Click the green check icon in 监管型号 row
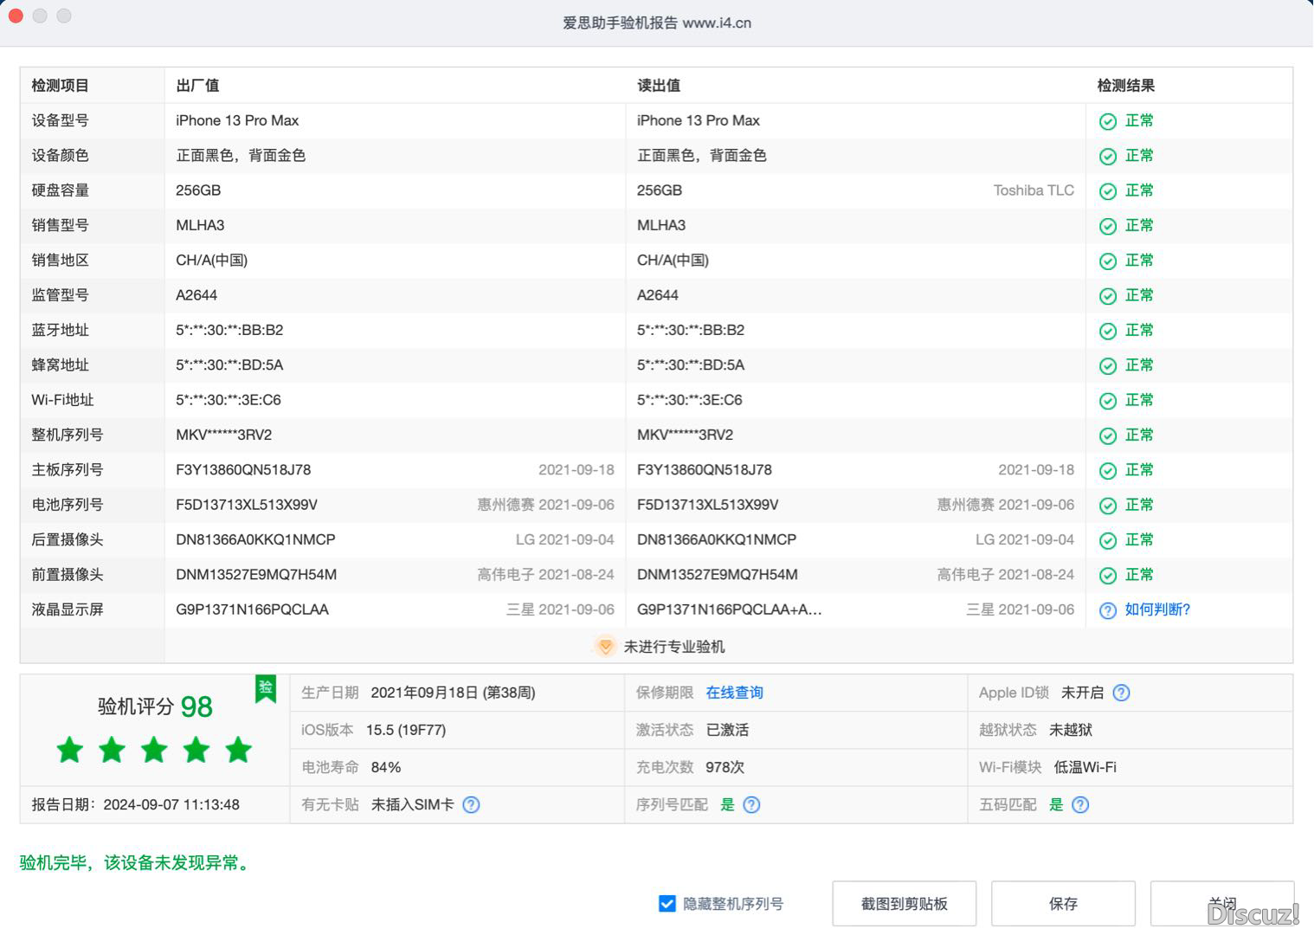 click(x=1107, y=296)
